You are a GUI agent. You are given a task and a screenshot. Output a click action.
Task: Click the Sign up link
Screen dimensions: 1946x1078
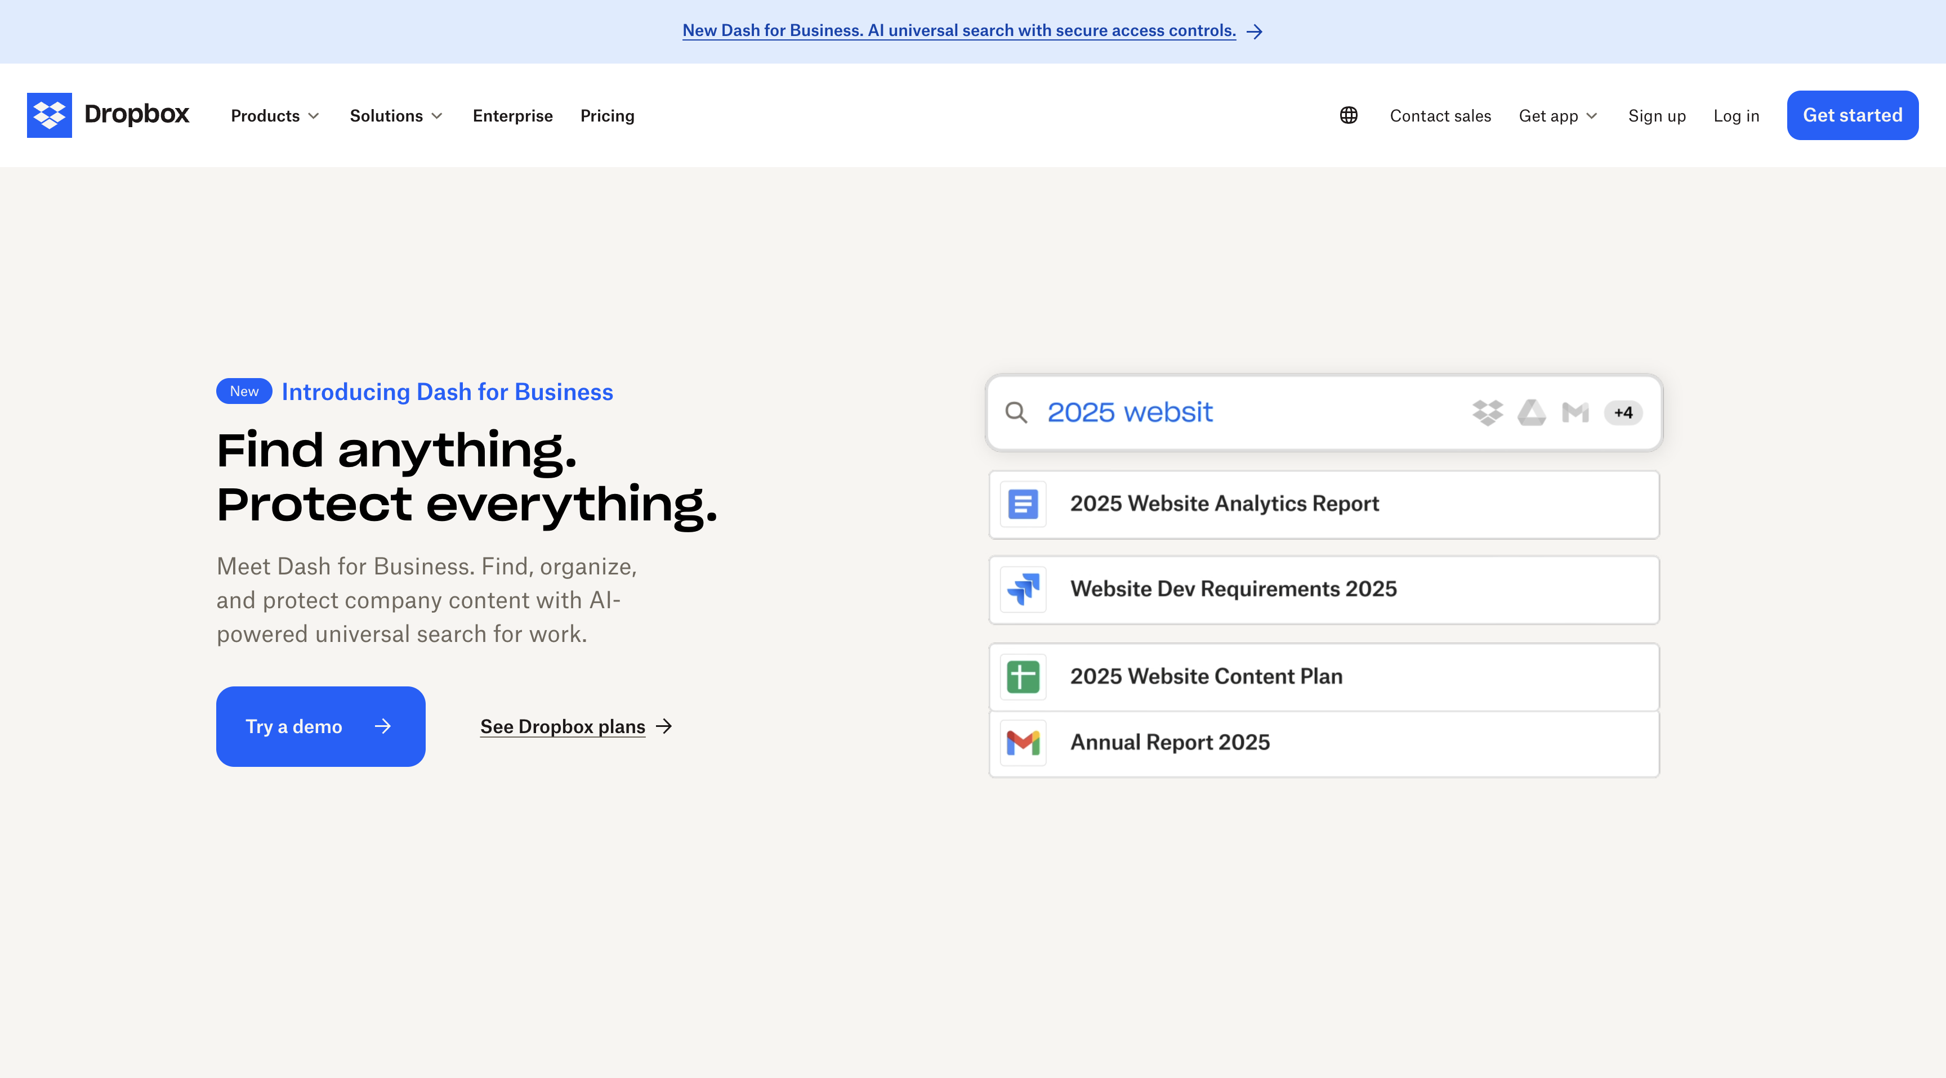[x=1657, y=115]
